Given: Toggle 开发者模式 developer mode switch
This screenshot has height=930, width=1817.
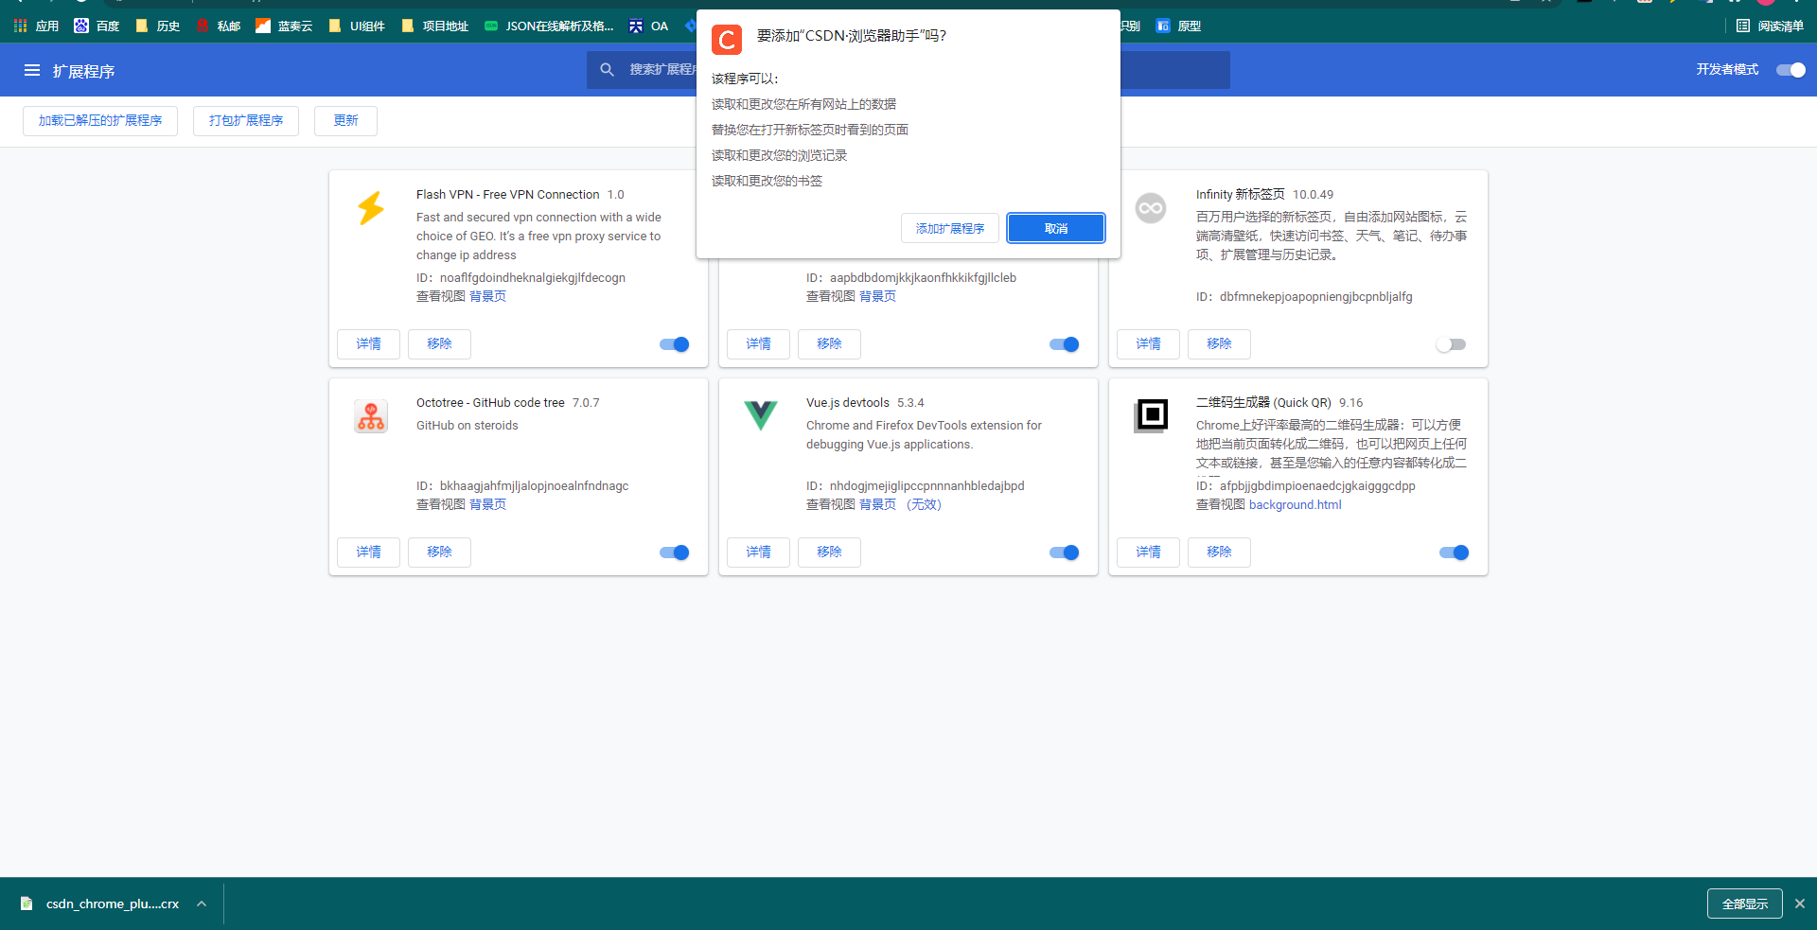Looking at the screenshot, I should tap(1791, 70).
